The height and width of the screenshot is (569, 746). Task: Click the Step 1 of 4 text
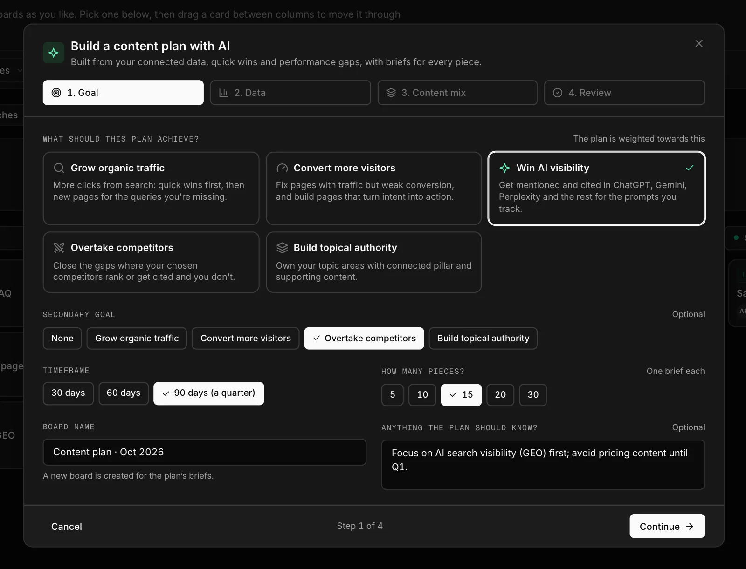pos(360,526)
